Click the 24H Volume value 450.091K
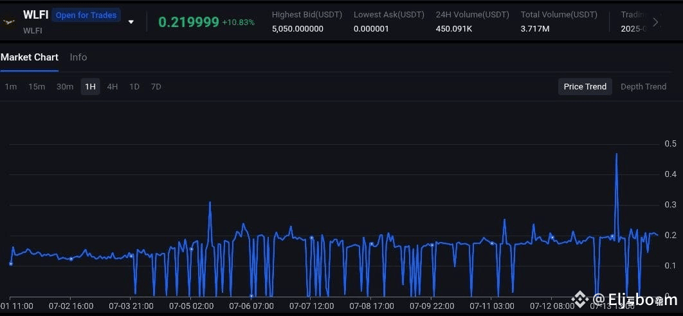 click(454, 29)
